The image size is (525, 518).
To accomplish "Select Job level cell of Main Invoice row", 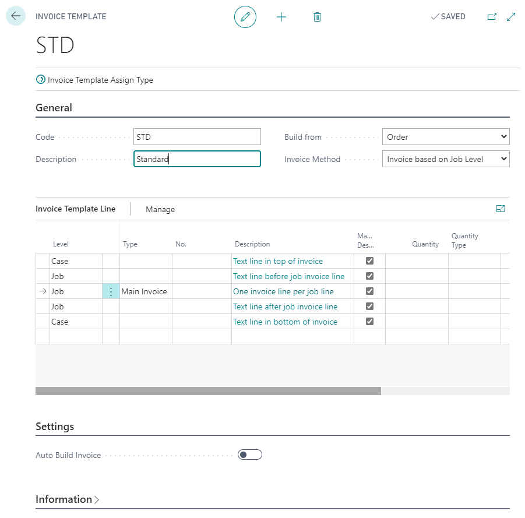I will tap(76, 291).
